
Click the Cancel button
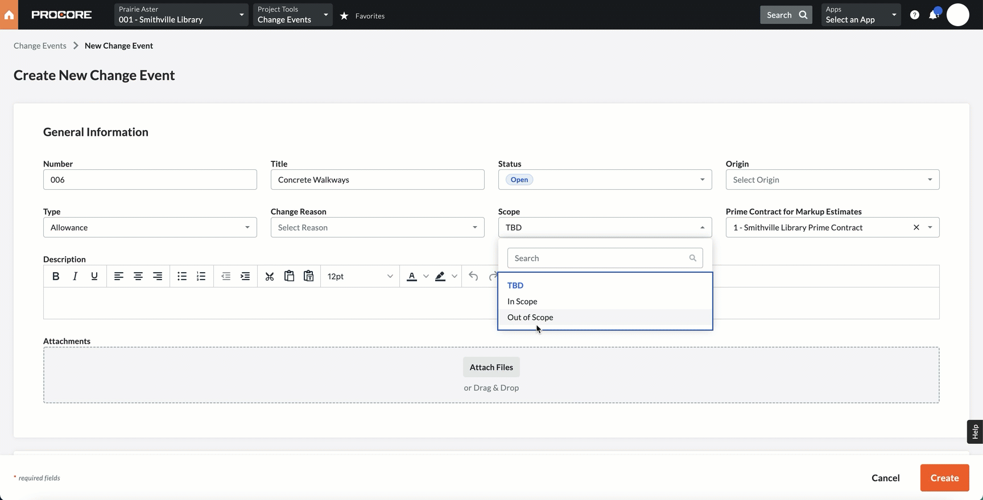(886, 478)
